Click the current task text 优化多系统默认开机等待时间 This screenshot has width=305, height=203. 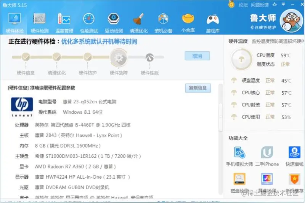pyautogui.click(x=99, y=41)
